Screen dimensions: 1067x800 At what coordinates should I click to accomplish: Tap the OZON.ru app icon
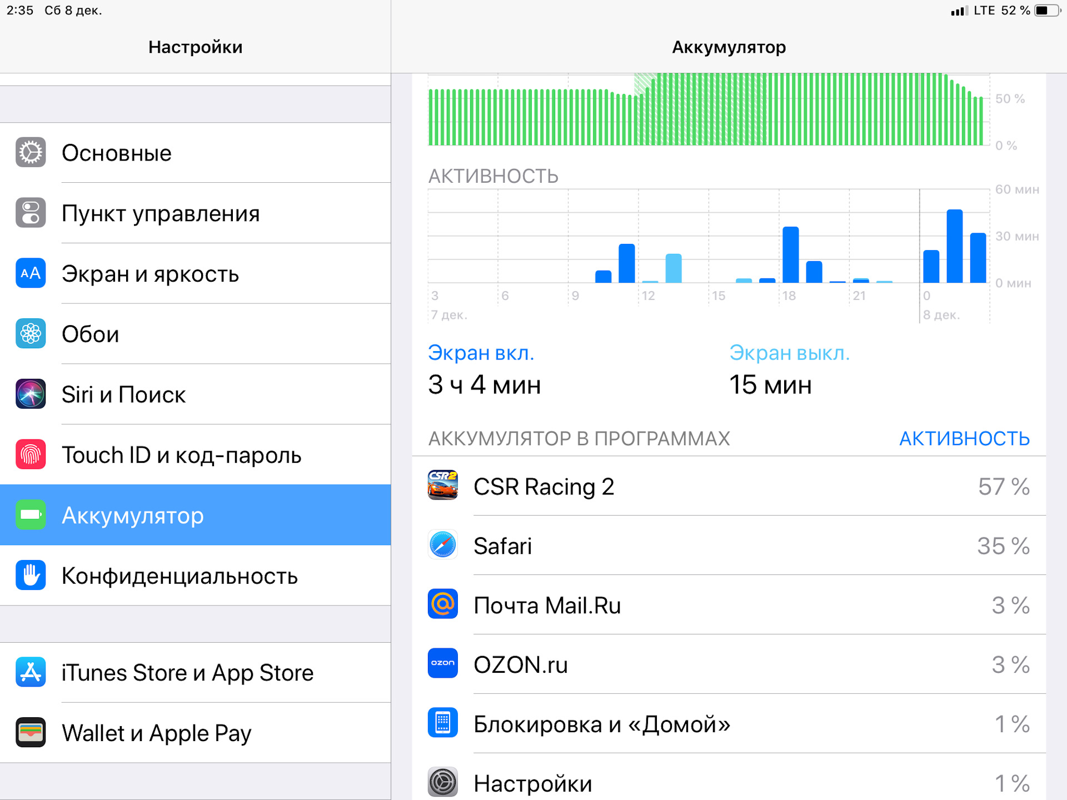point(443,663)
